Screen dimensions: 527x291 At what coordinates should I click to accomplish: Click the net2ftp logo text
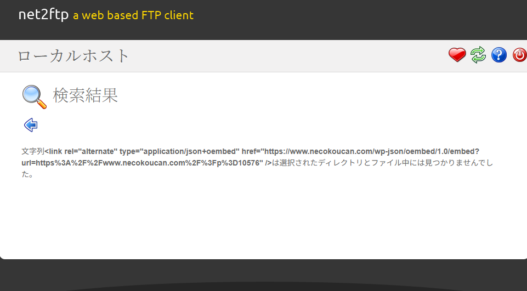(x=43, y=14)
